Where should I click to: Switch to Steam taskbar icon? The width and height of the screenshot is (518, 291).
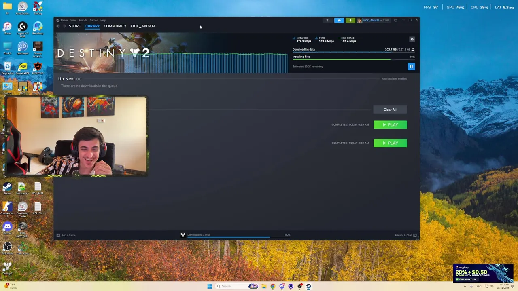point(308,286)
